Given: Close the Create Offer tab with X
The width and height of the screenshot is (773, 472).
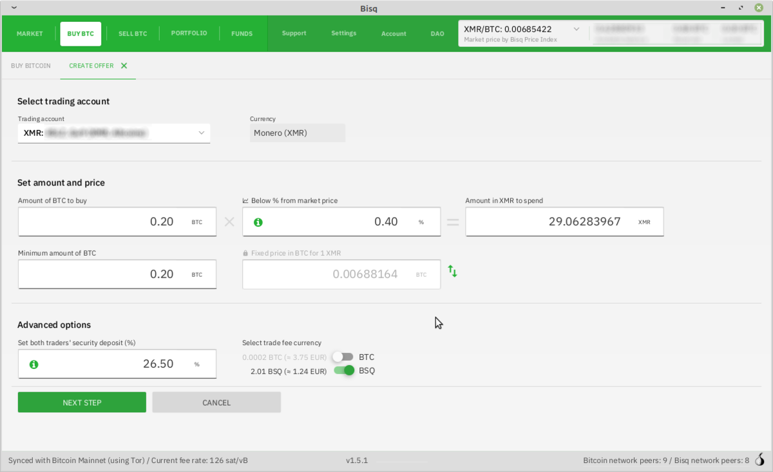Looking at the screenshot, I should coord(124,66).
